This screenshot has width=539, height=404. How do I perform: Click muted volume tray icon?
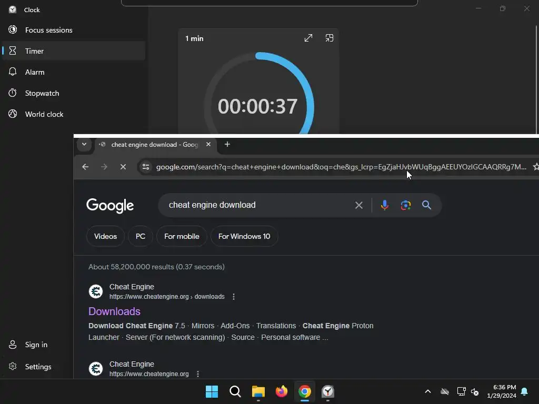pyautogui.click(x=475, y=391)
